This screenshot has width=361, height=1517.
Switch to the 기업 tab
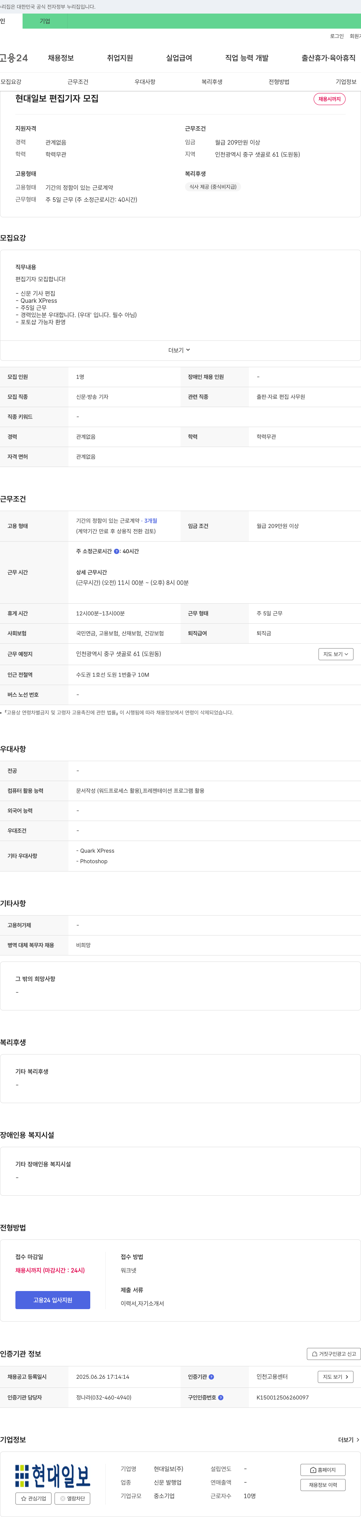45,21
